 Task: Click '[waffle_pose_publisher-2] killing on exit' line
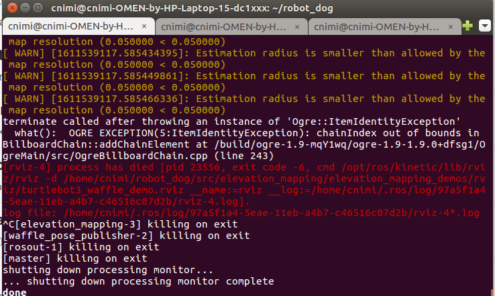click(126, 236)
